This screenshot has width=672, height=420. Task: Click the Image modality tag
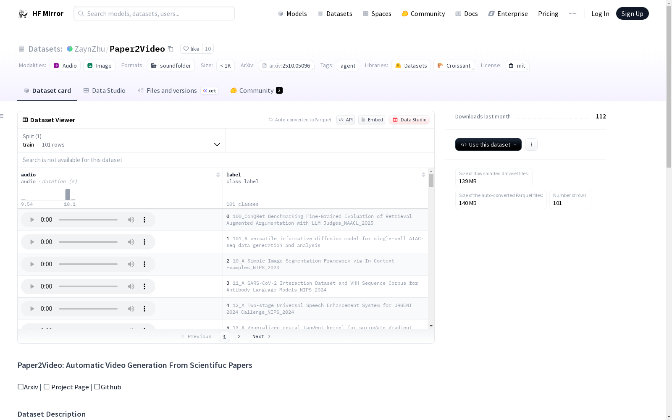(99, 66)
